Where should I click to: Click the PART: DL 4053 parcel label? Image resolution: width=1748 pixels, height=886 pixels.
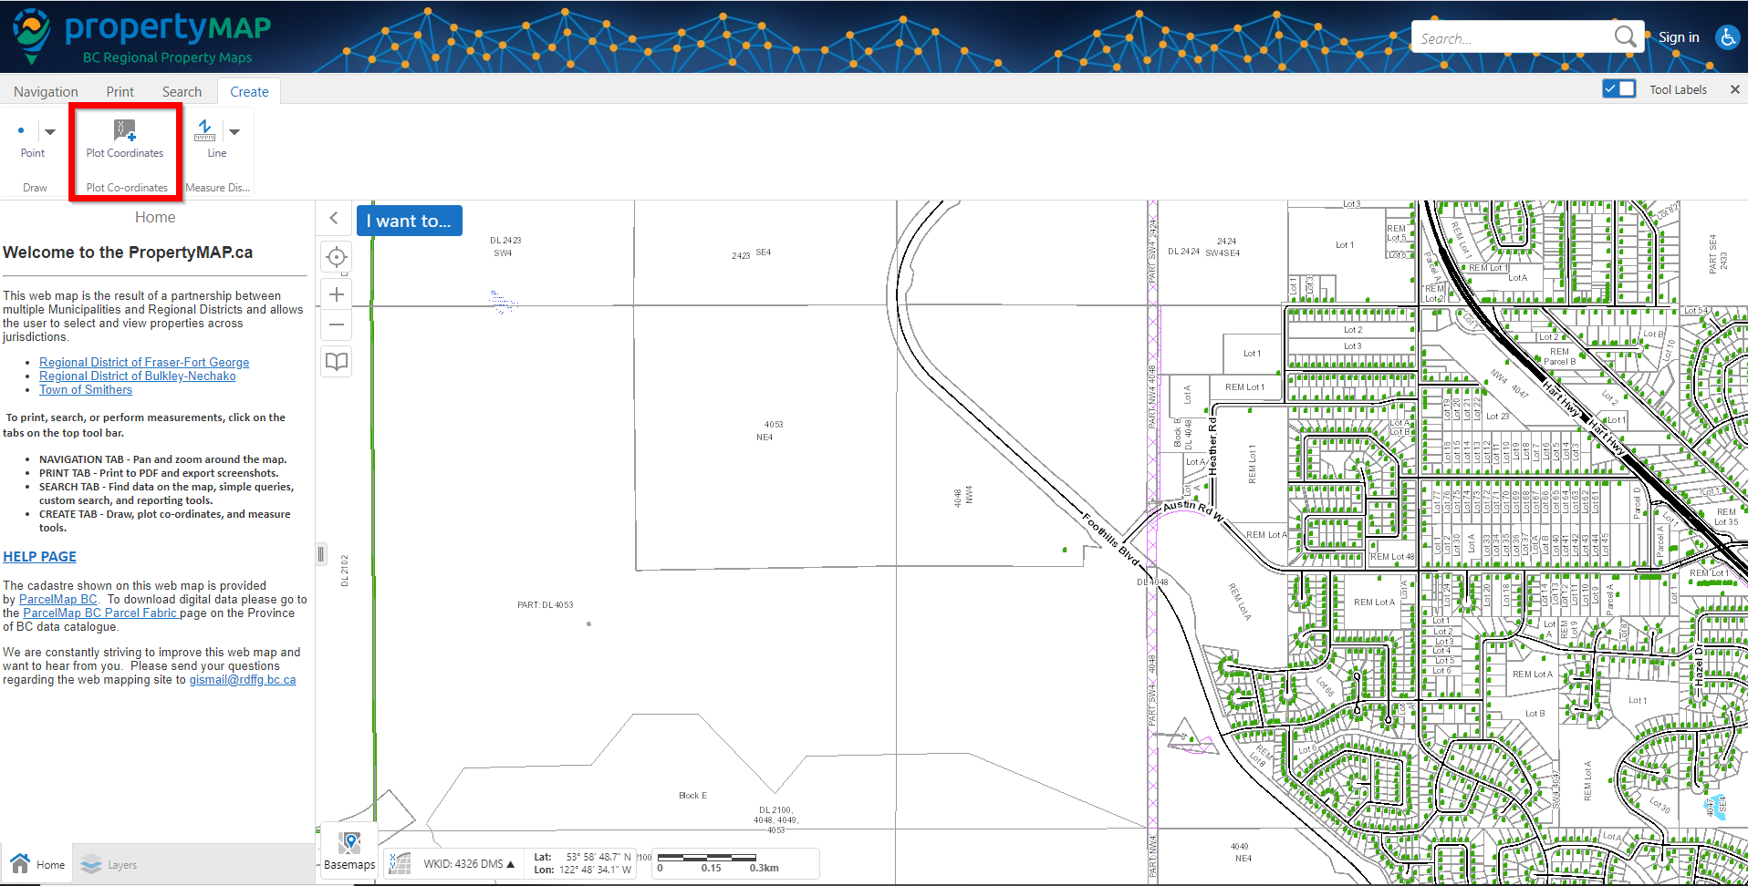pyautogui.click(x=545, y=605)
